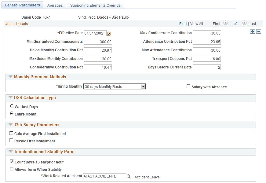Viewport: 266px width, 183px height.
Task: Click Sind. Proc. Dados - São Paulo text
Action: click(104, 17)
